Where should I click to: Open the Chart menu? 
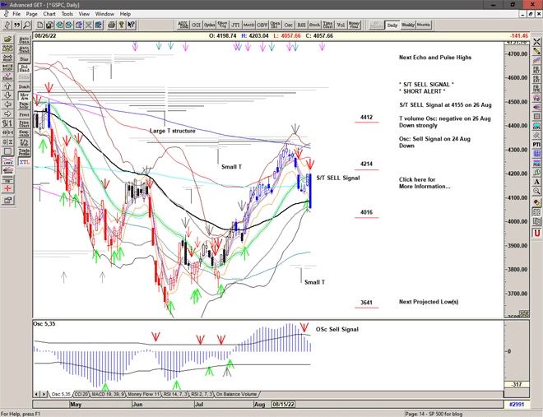pyautogui.click(x=49, y=14)
